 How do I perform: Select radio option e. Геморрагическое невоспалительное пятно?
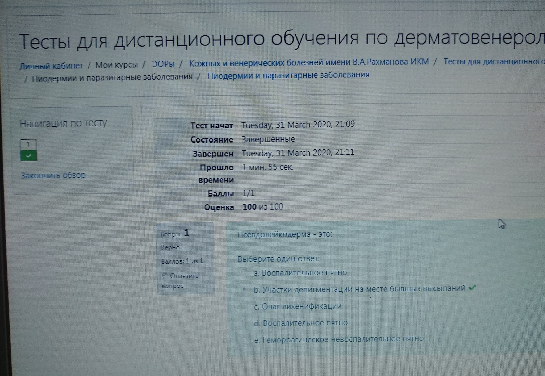pos(244,340)
